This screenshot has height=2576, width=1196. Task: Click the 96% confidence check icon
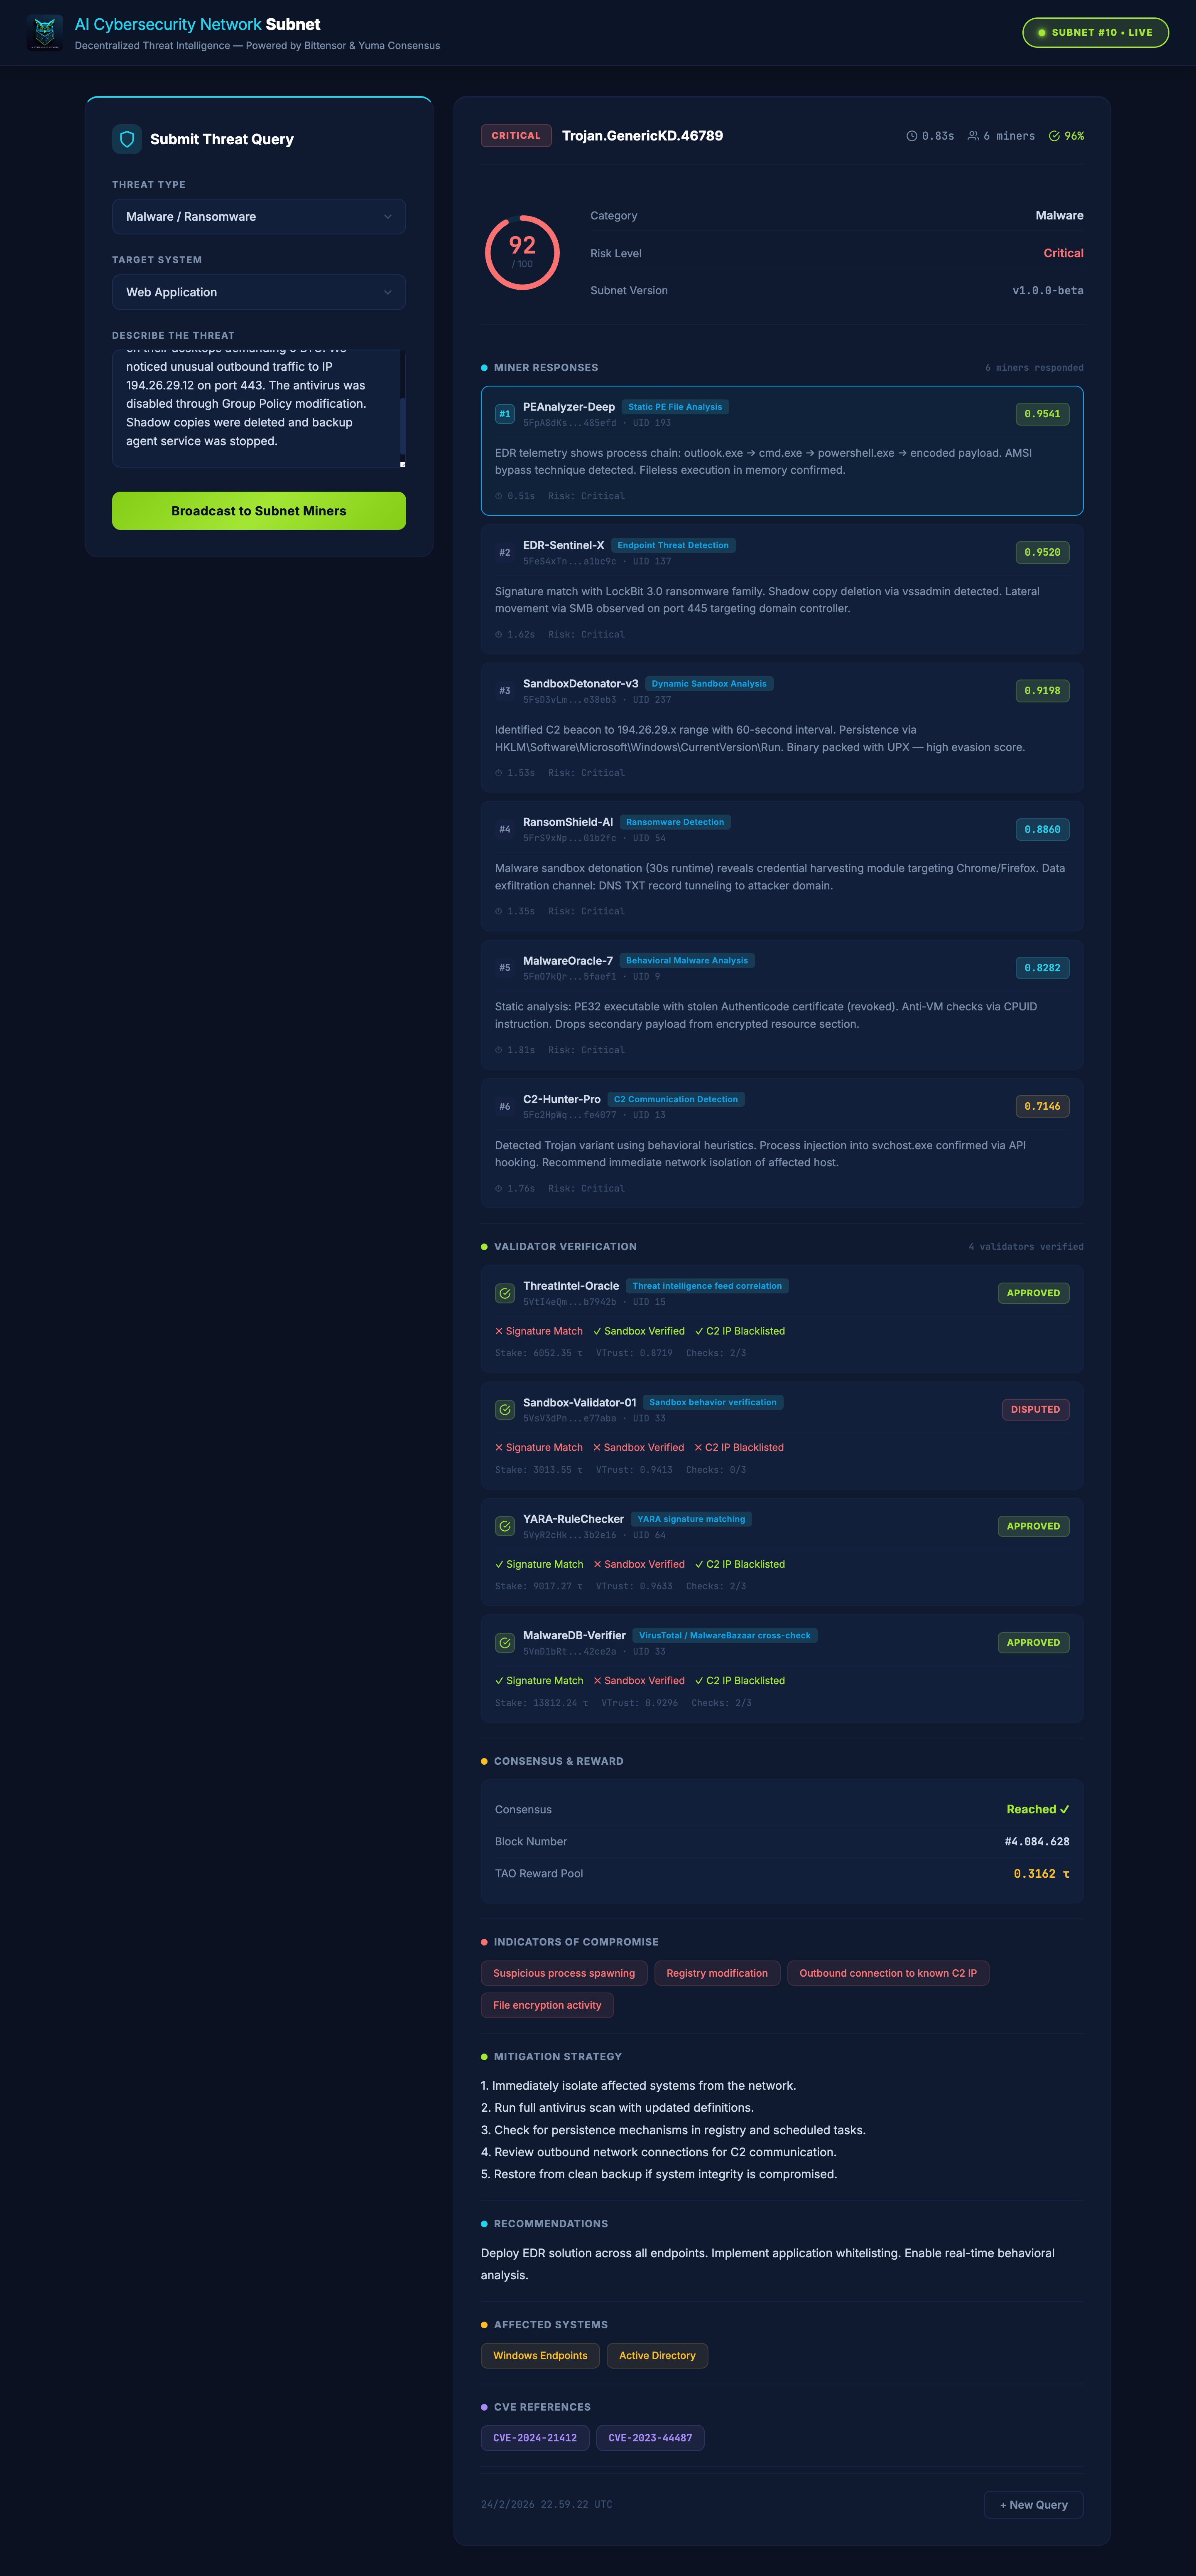click(x=1054, y=136)
